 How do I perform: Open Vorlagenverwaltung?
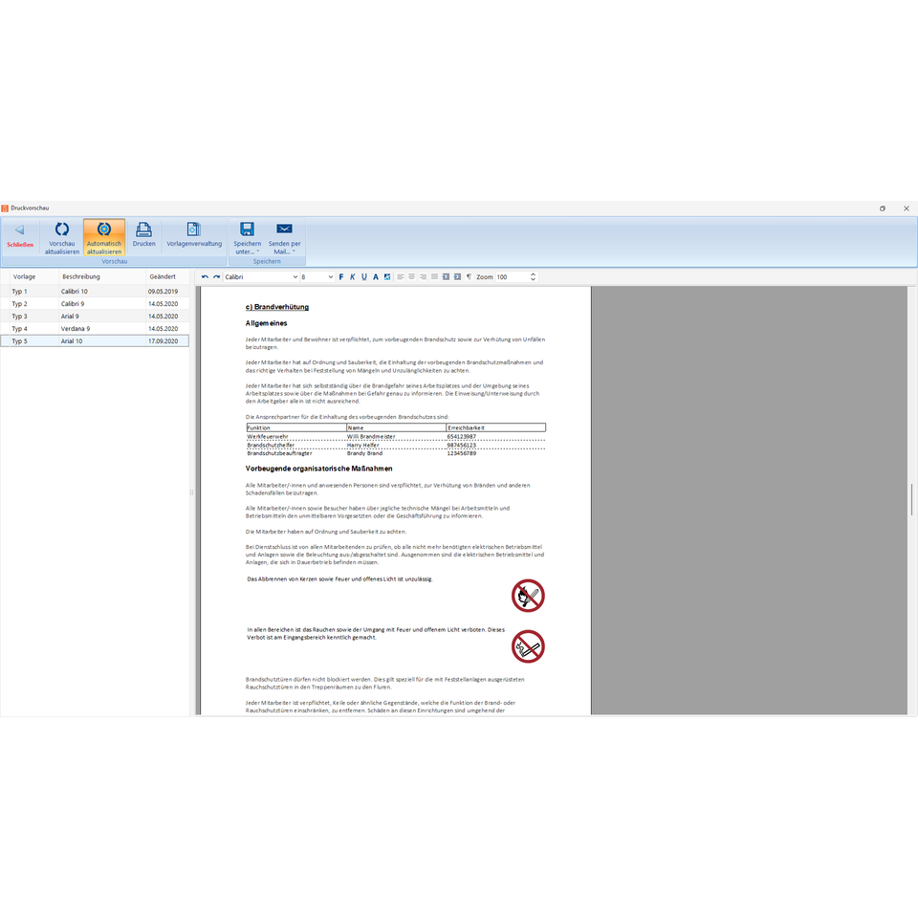coord(194,235)
